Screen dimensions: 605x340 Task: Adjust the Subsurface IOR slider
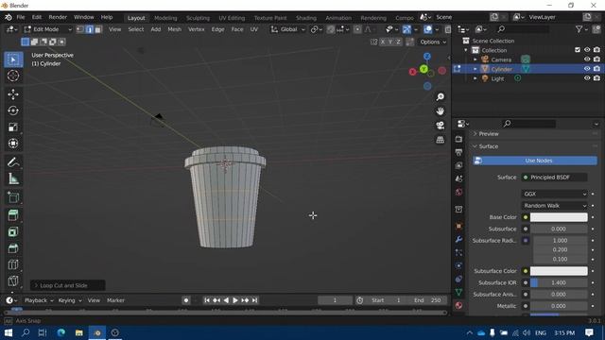click(x=559, y=282)
